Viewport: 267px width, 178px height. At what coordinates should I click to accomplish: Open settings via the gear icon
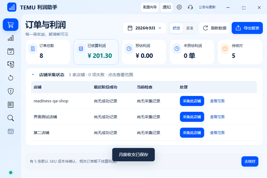(179, 7)
